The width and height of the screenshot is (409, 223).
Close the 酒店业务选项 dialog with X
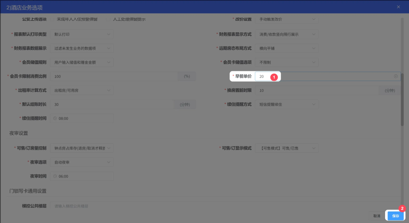tap(398, 7)
